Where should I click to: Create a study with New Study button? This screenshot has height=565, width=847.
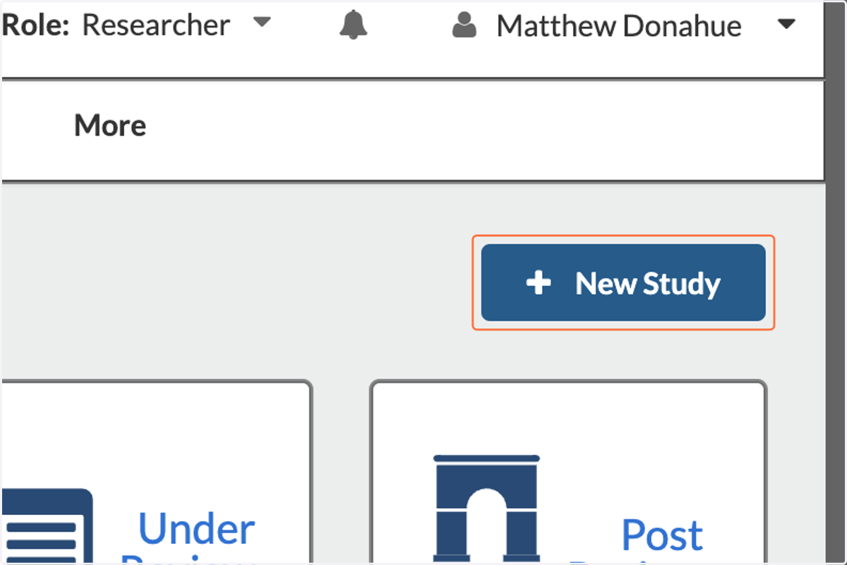click(x=623, y=282)
